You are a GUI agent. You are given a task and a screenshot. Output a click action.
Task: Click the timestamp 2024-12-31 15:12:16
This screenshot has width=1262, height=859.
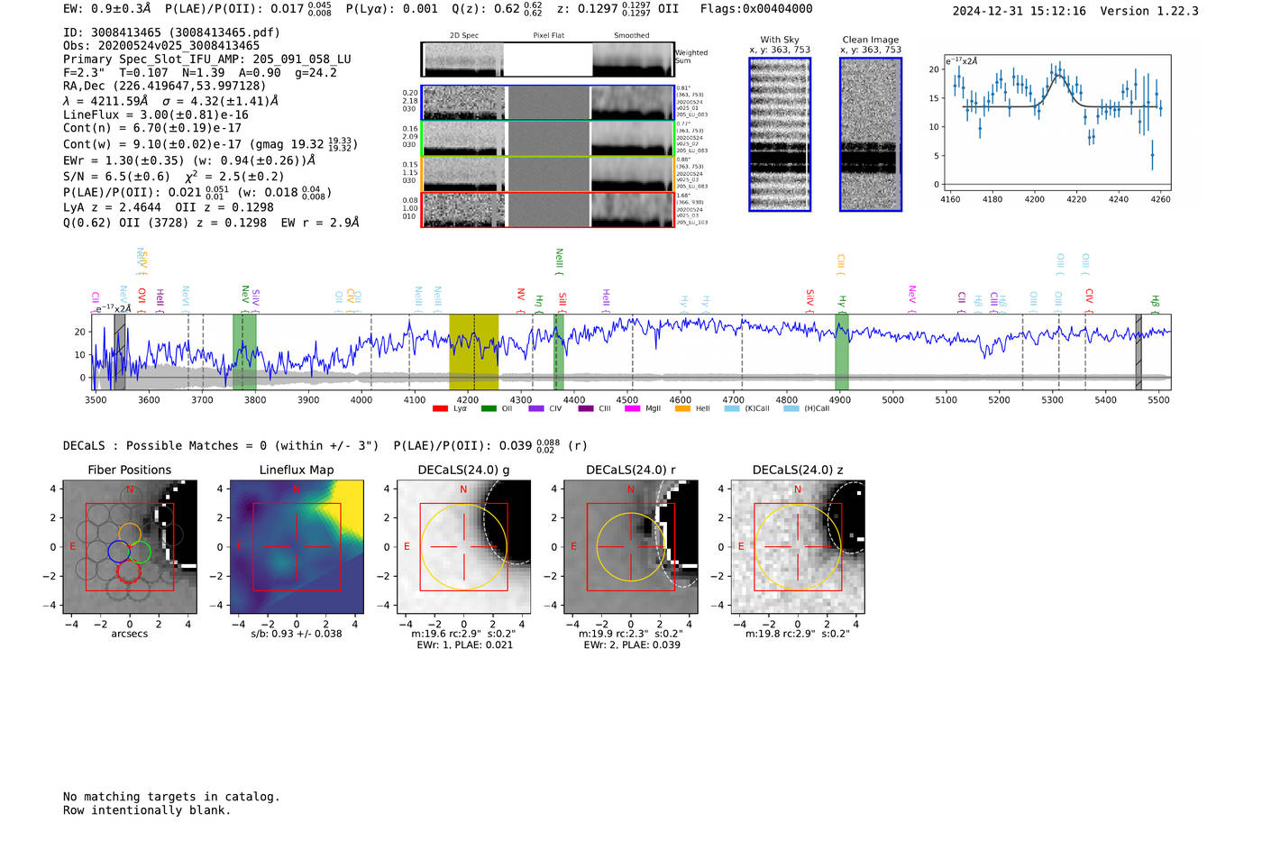click(x=1019, y=11)
